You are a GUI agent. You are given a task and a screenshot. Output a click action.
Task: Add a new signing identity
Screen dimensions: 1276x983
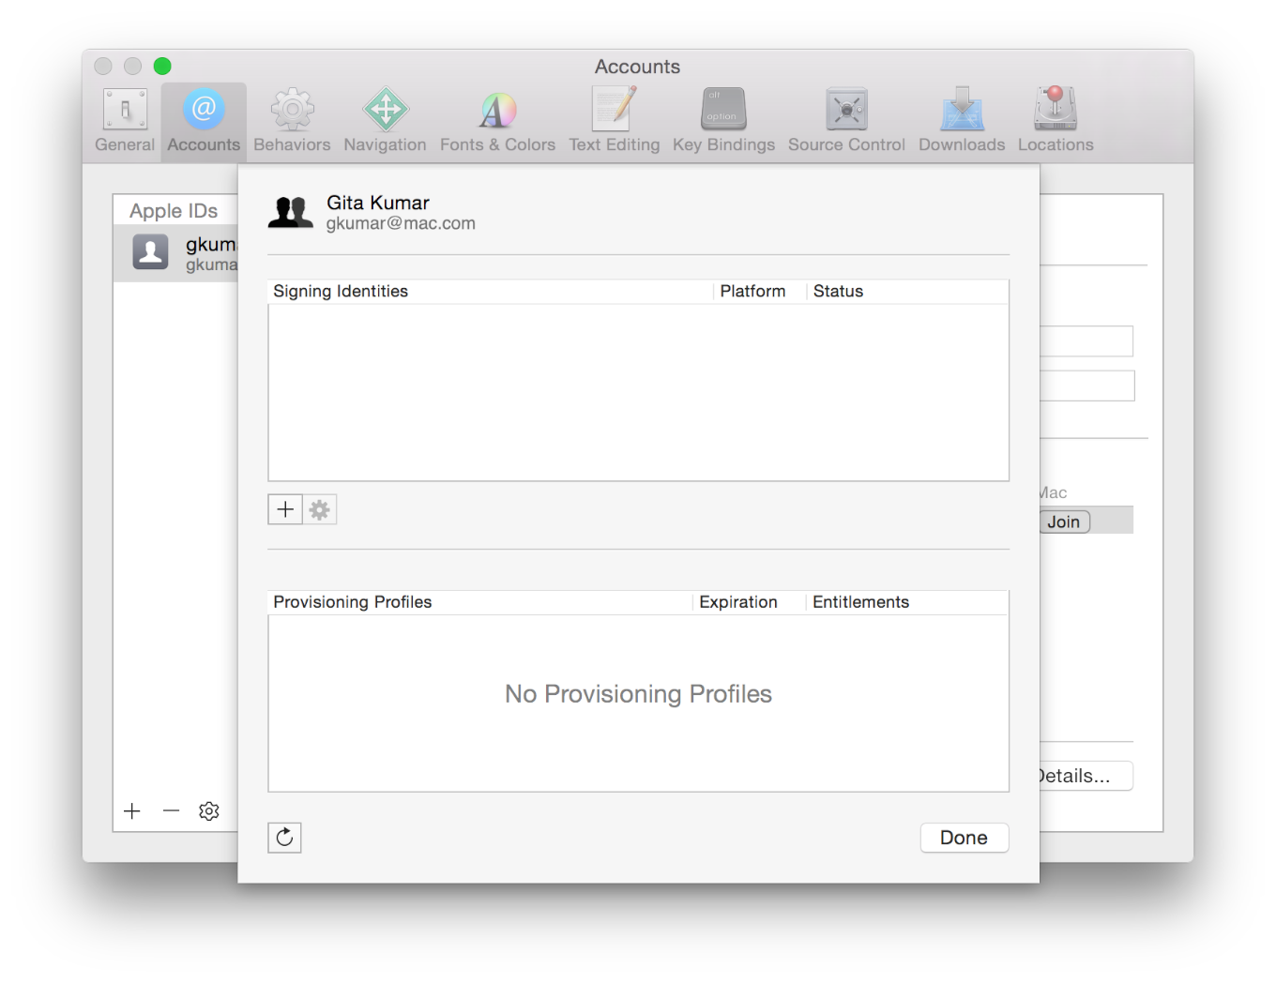tap(285, 509)
